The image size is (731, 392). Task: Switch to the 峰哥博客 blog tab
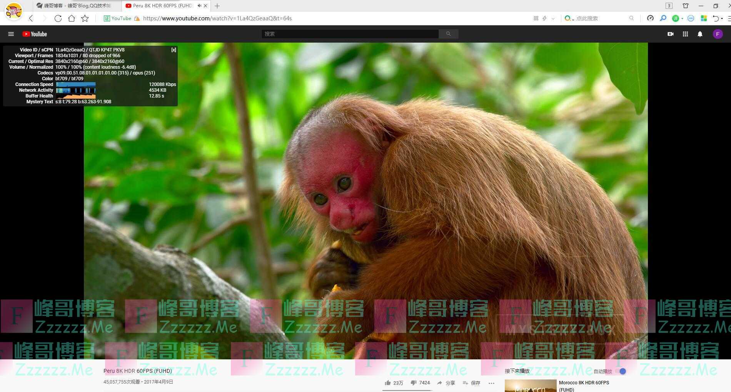point(73,6)
